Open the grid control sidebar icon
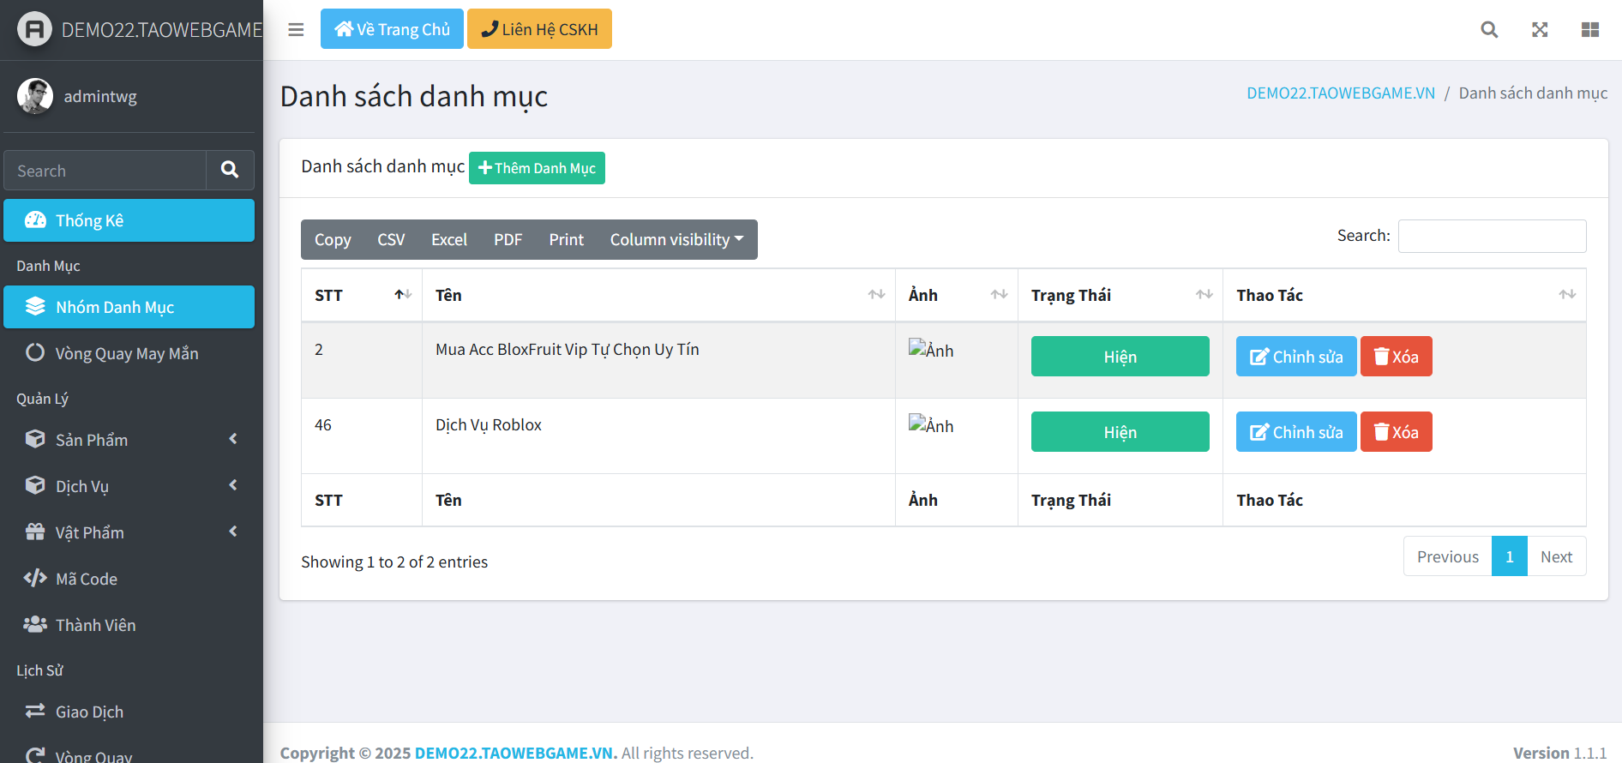This screenshot has height=763, width=1622. point(1590,30)
